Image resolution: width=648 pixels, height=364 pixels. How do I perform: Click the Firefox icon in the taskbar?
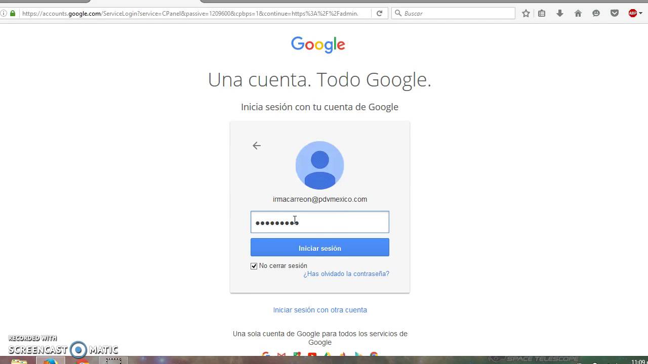pyautogui.click(x=50, y=361)
